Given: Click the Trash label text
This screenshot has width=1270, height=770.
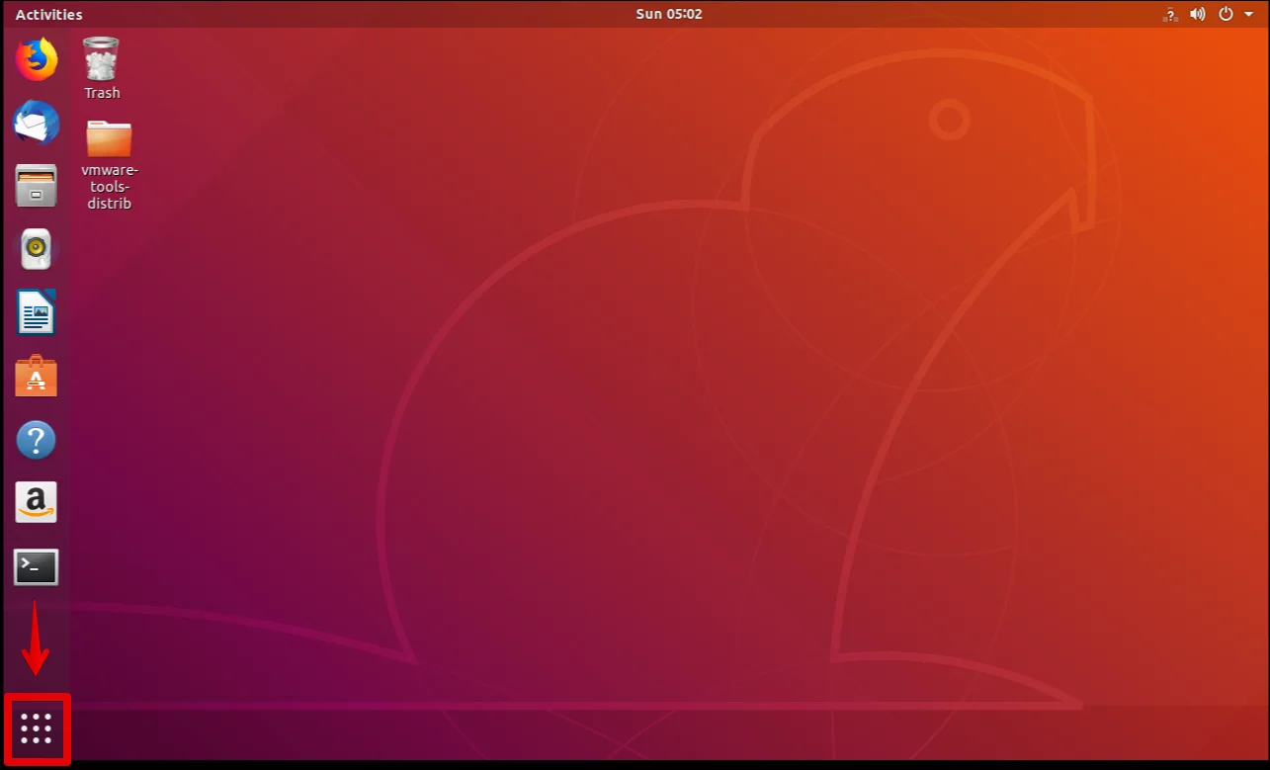Looking at the screenshot, I should pos(102,93).
